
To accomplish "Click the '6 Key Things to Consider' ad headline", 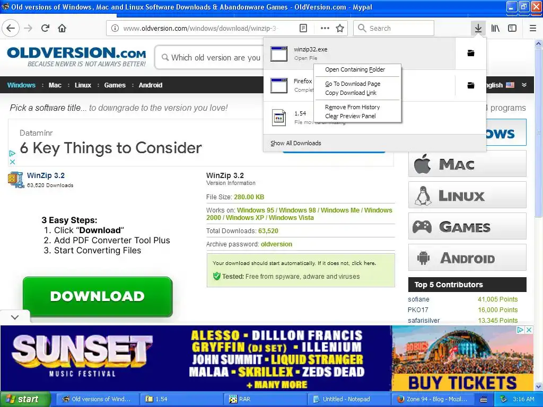I will [x=111, y=148].
